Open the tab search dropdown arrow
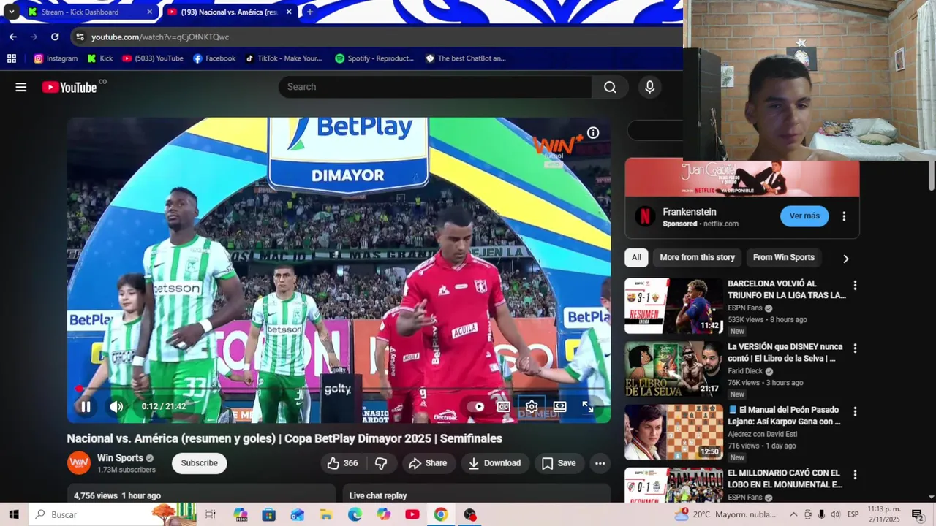 11,12
